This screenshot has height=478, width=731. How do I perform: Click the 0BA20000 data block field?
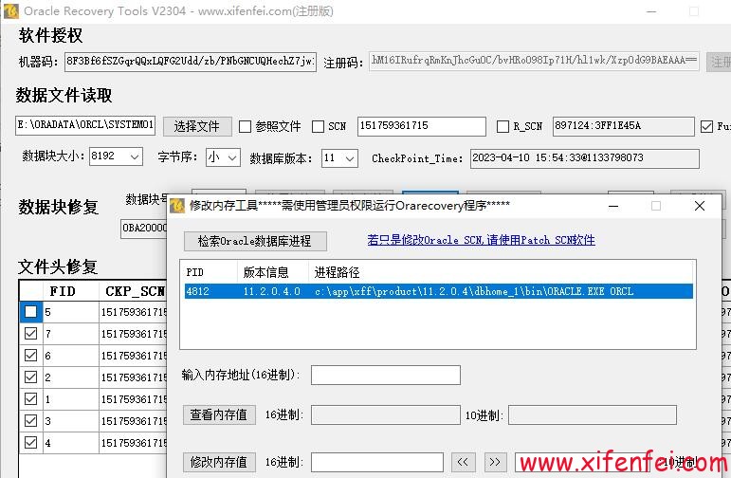coord(143,229)
